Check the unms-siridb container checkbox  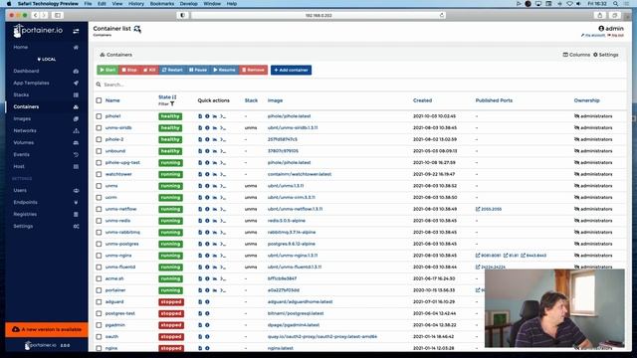coord(99,128)
